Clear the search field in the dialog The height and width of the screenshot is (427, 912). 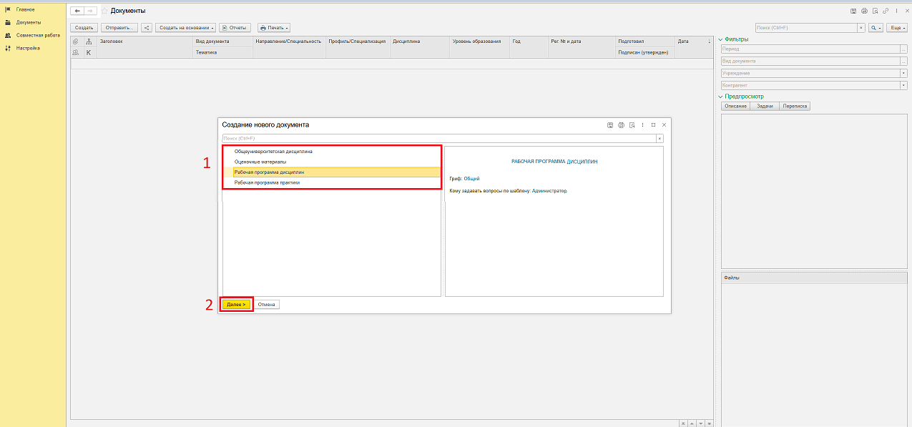660,138
